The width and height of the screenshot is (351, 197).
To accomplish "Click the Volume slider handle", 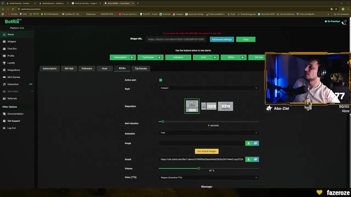I will [199, 168].
